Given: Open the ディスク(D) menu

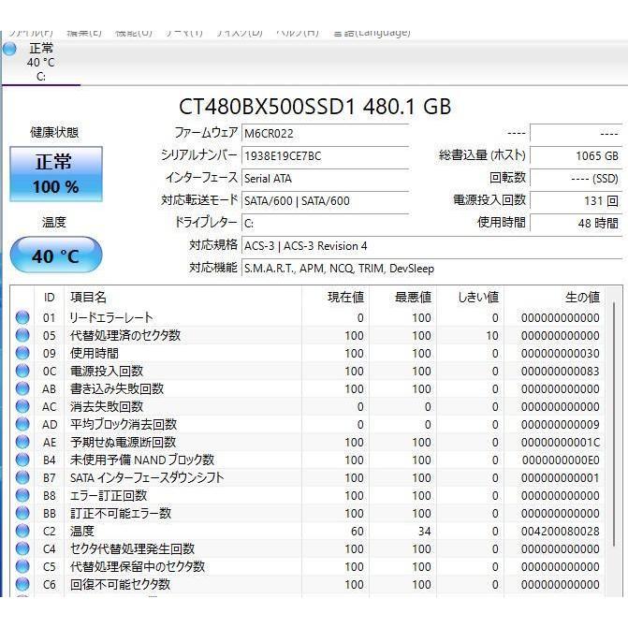Looking at the screenshot, I should pyautogui.click(x=240, y=32).
